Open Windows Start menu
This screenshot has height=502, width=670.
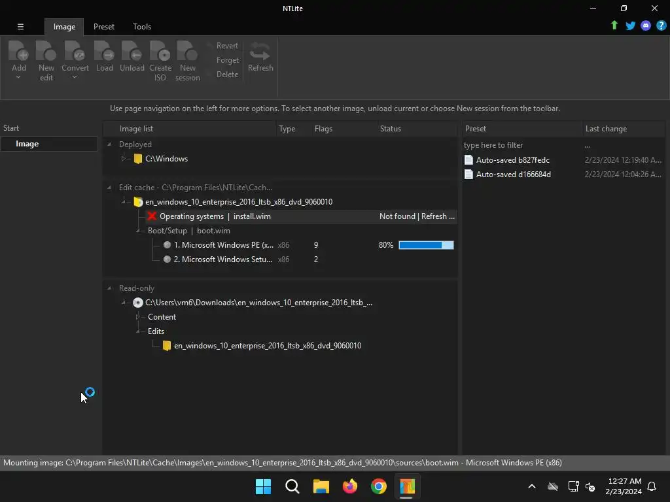pyautogui.click(x=263, y=486)
